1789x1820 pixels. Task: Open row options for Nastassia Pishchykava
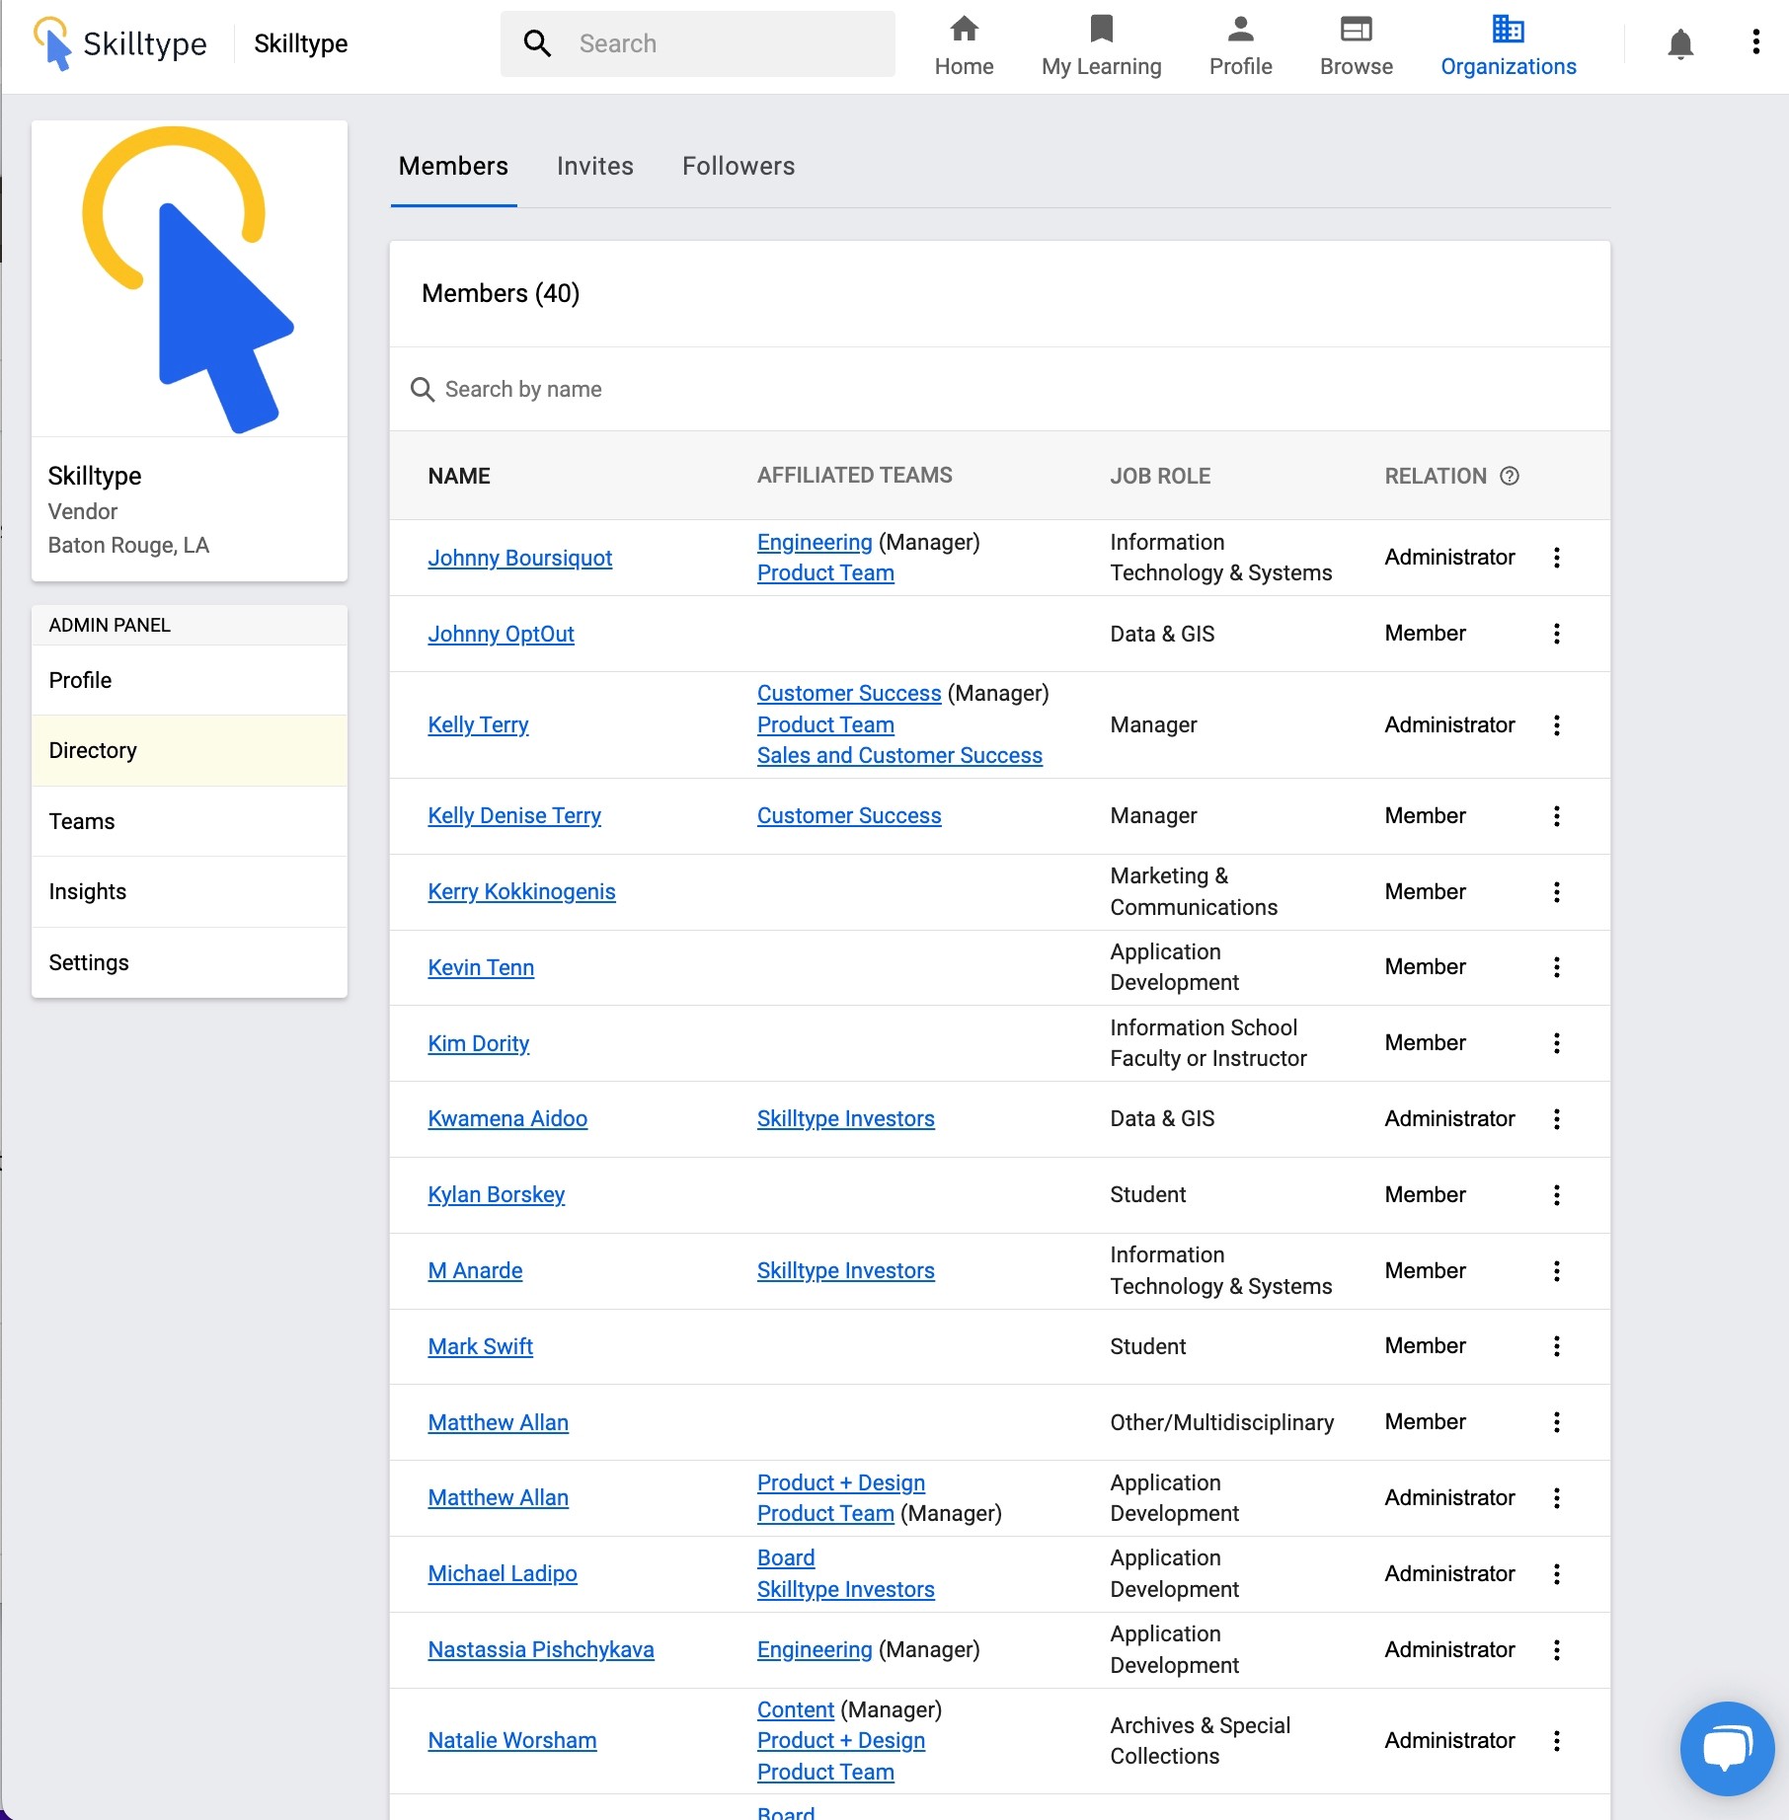point(1557,1650)
